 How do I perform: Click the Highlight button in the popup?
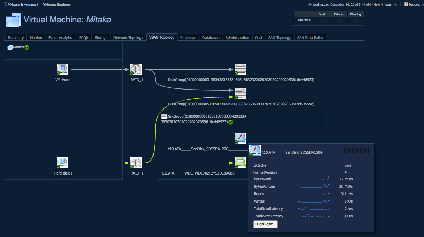pyautogui.click(x=265, y=224)
